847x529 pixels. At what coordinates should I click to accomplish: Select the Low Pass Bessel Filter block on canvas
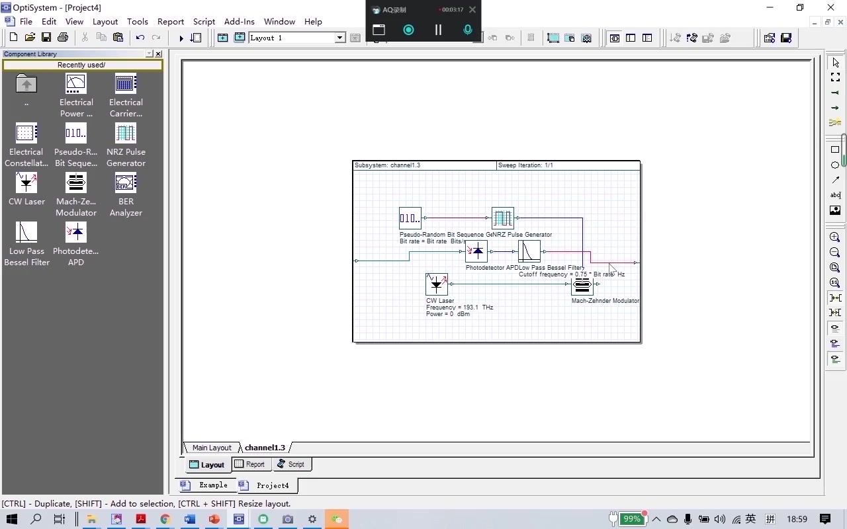click(529, 251)
